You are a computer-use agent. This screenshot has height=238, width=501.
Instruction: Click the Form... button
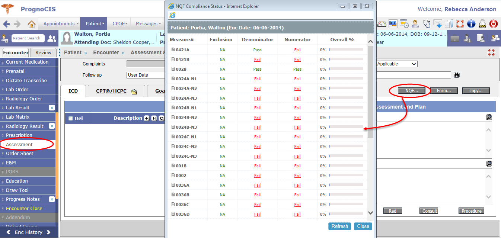444,91
